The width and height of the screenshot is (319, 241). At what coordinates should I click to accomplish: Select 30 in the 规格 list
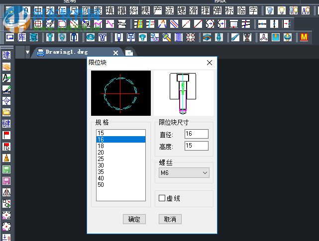tap(121, 165)
